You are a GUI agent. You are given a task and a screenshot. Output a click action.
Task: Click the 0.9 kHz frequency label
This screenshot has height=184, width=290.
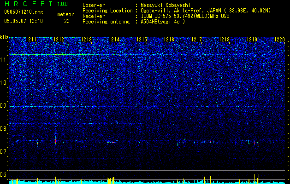(x=4, y=106)
